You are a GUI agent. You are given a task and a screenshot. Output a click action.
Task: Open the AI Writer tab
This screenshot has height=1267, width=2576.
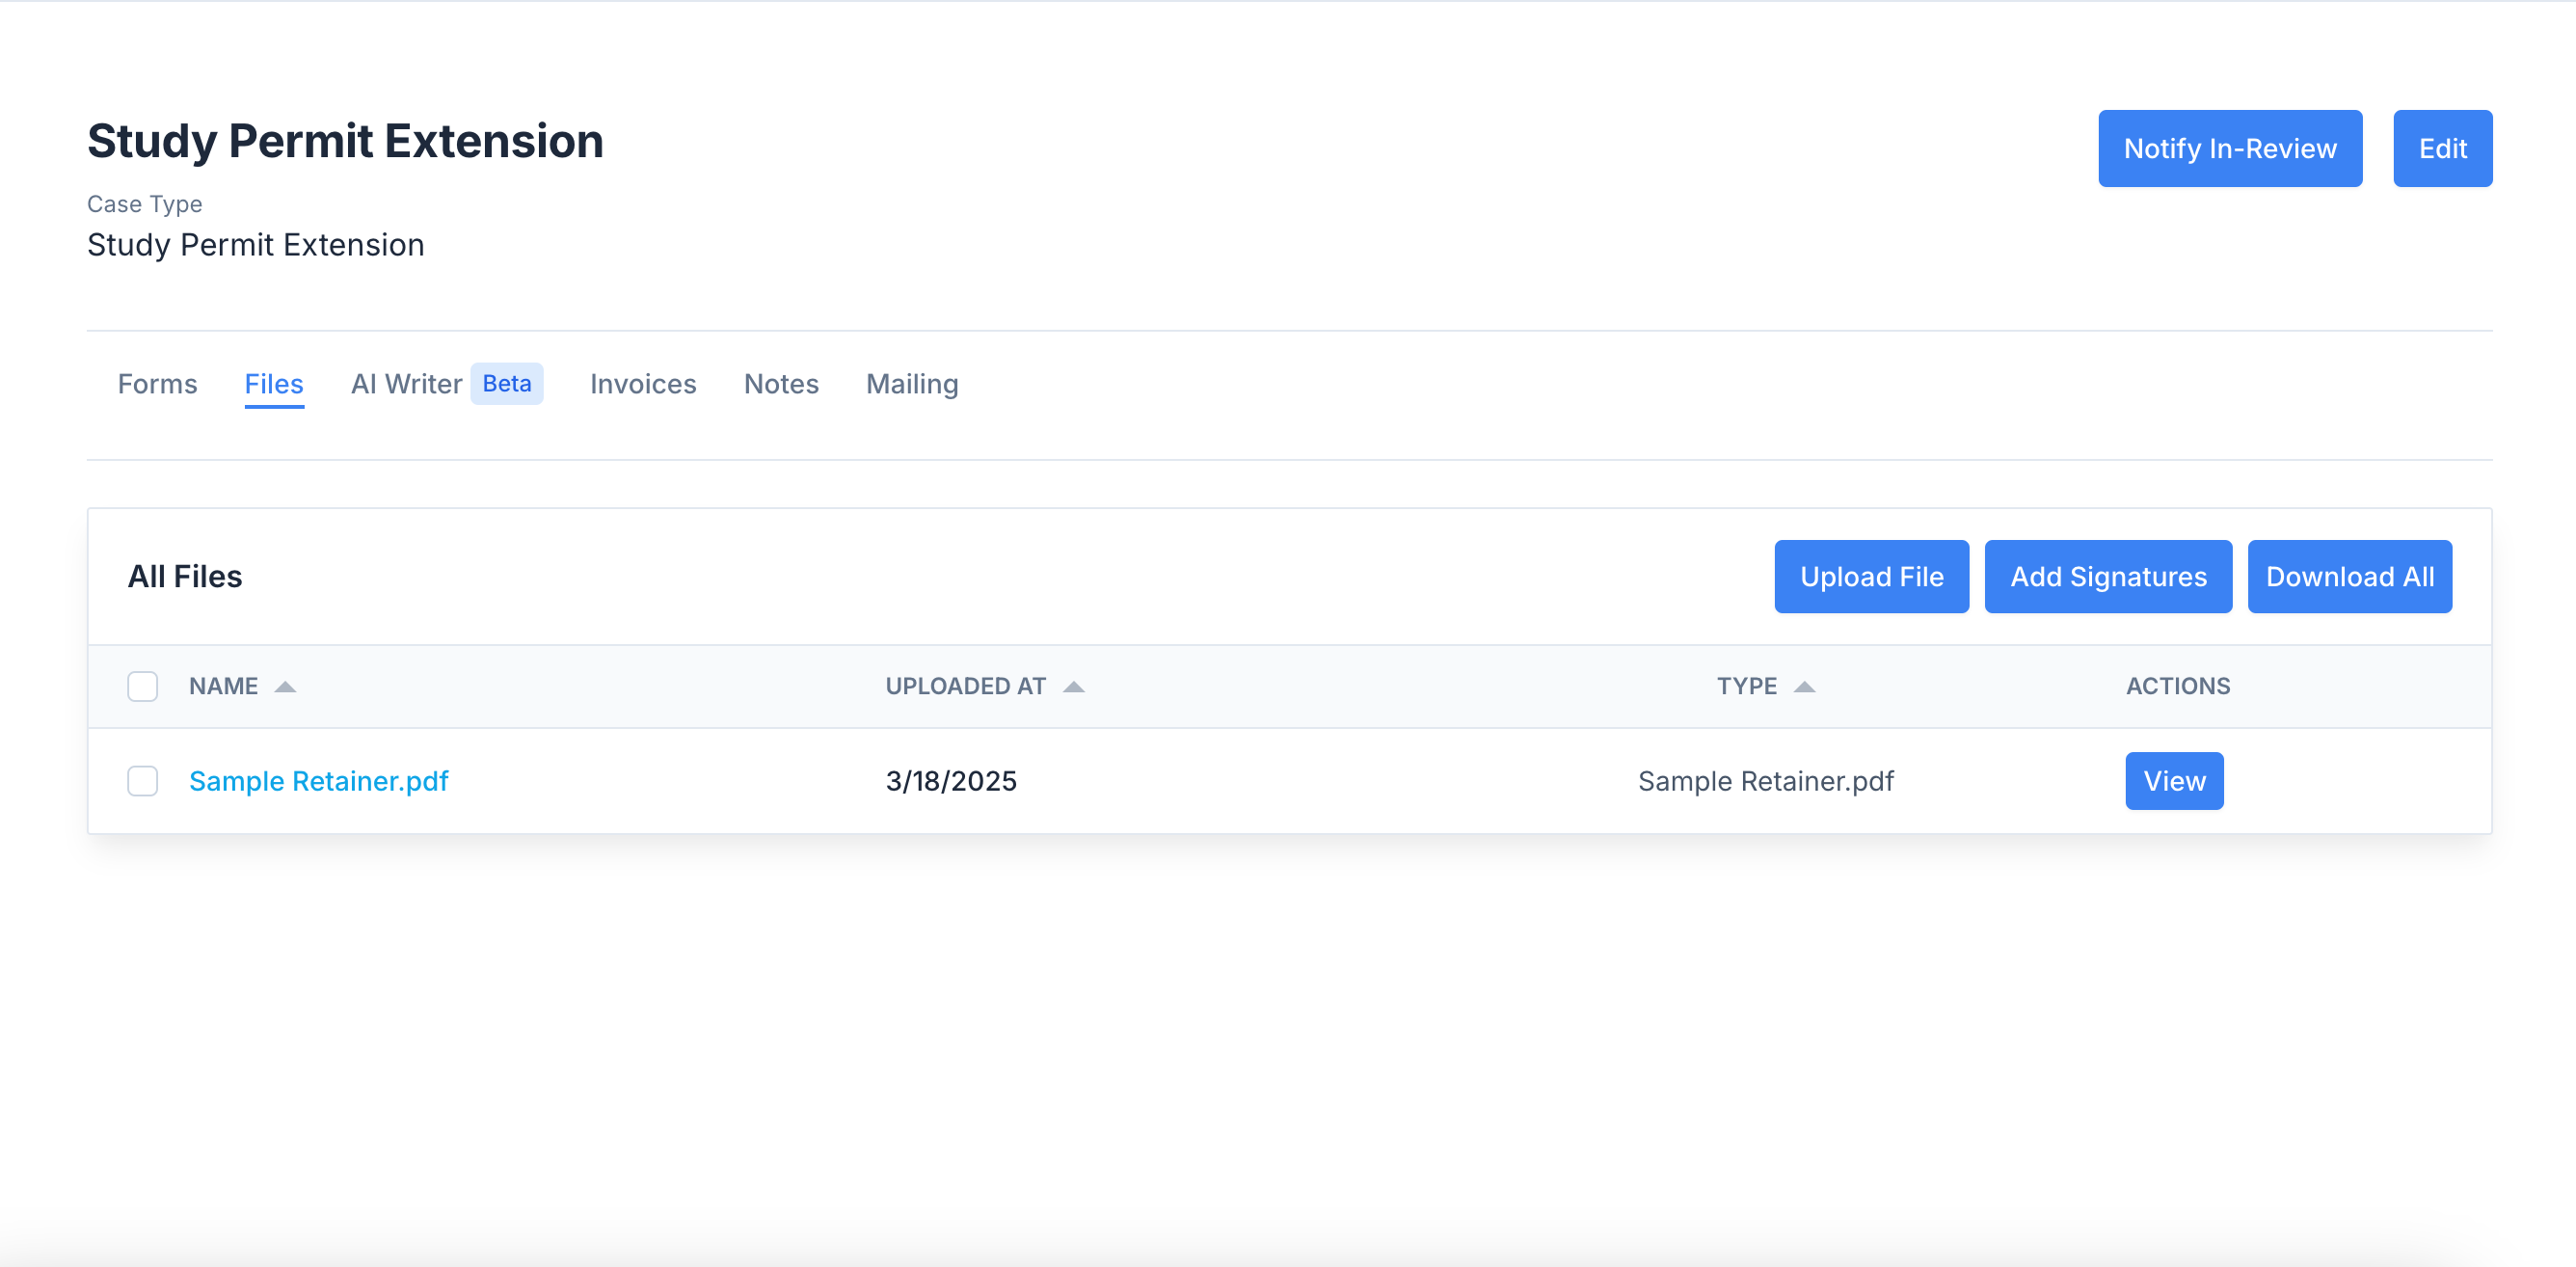[406, 384]
